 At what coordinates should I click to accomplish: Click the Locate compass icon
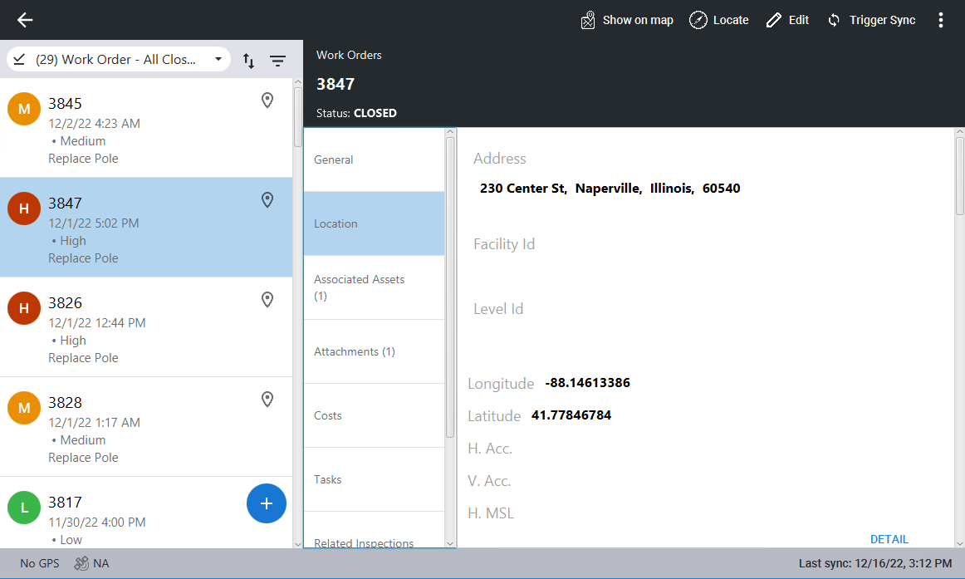click(x=698, y=20)
